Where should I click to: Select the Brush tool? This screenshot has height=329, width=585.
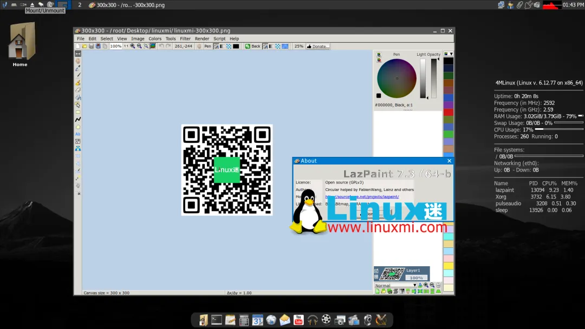(x=78, y=83)
